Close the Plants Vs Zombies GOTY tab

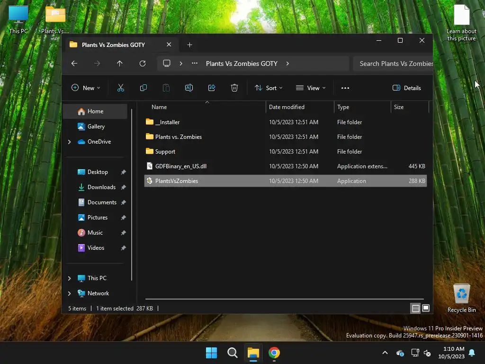(x=169, y=44)
